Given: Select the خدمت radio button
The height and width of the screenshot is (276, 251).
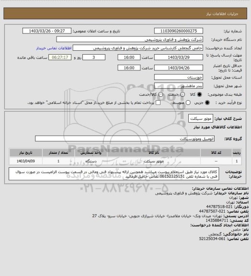Looking at the screenshot, I should [x=183, y=94].
